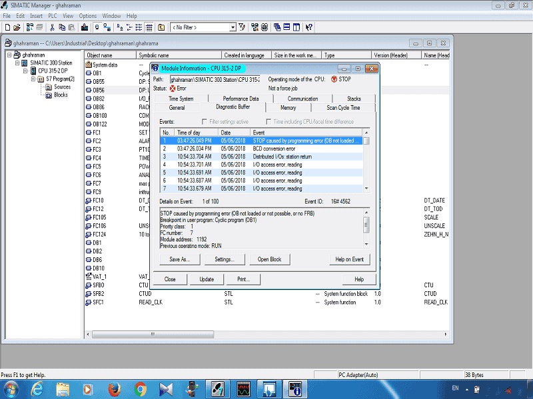Click the Cascade windows icon

point(277,27)
